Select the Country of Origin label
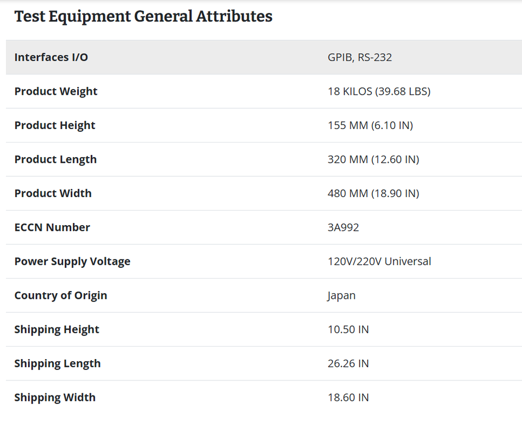This screenshot has height=426, width=522. point(60,295)
